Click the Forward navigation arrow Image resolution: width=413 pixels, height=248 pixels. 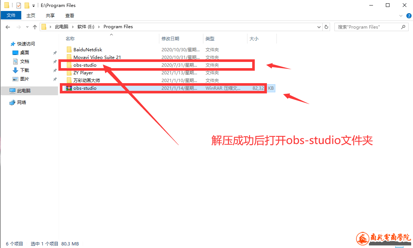tap(18, 27)
